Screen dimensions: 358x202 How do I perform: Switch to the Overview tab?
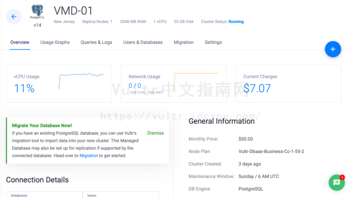20,42
